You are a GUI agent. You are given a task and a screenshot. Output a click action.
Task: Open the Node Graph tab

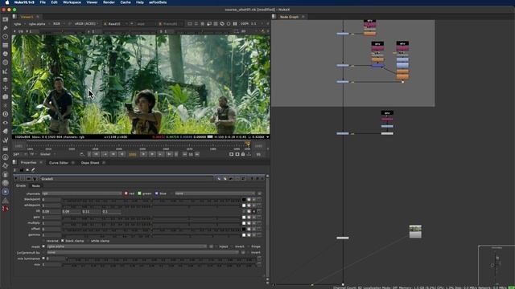click(x=289, y=17)
